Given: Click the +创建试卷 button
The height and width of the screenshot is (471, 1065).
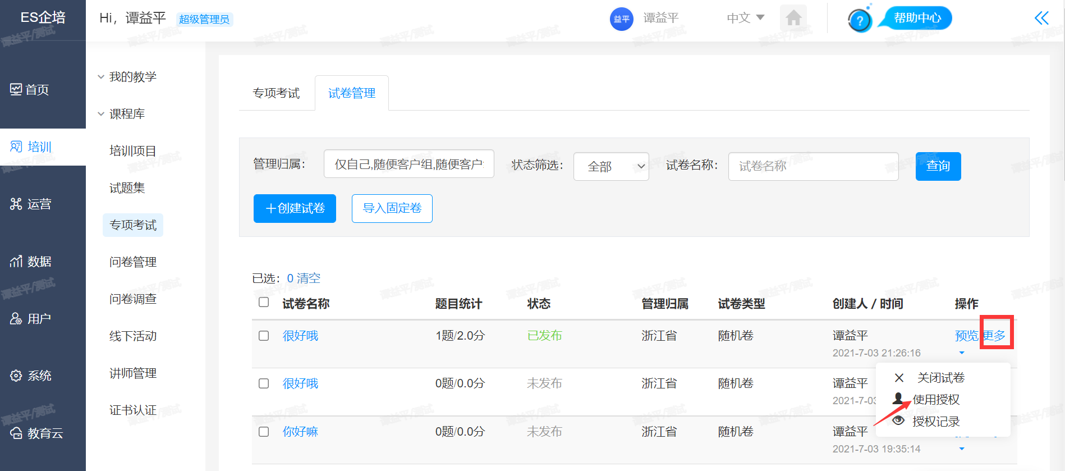Looking at the screenshot, I should [295, 208].
